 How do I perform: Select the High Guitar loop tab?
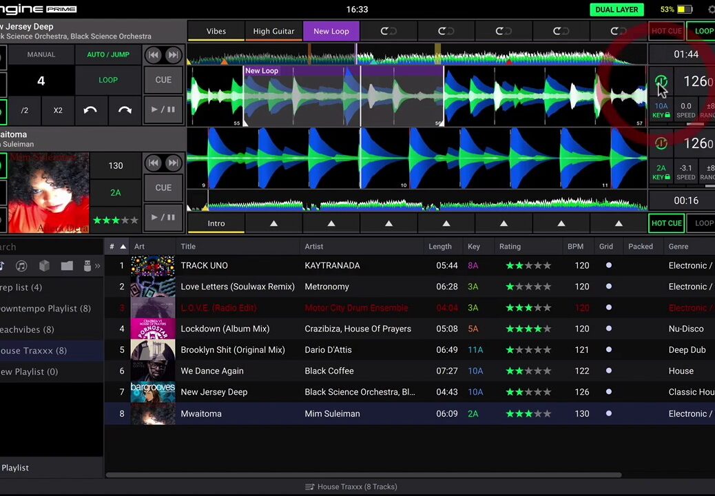273,31
